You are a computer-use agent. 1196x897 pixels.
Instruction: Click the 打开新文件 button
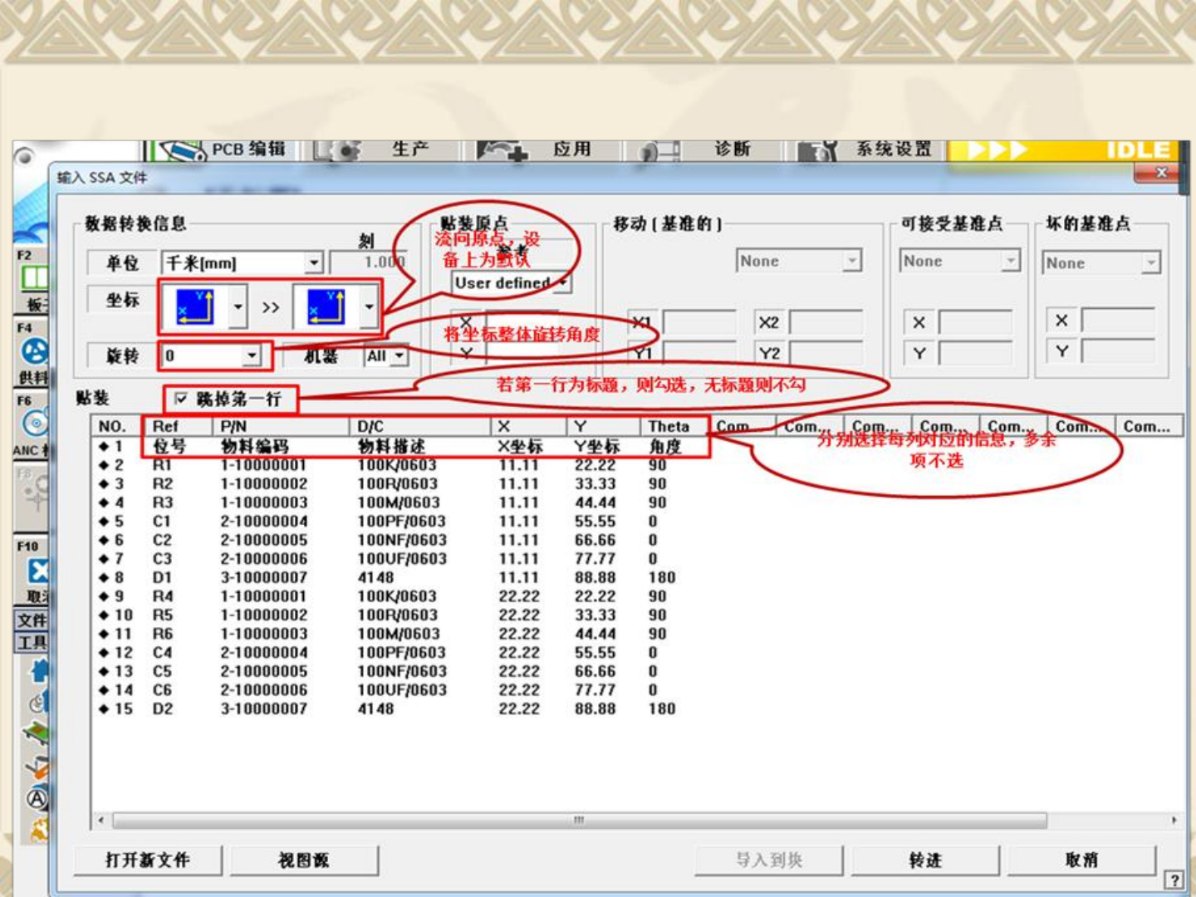pyautogui.click(x=148, y=860)
